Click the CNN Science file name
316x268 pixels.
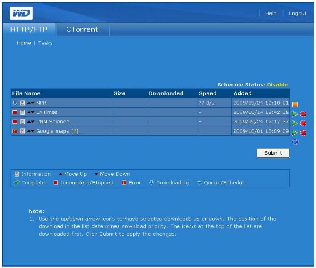click(53, 122)
